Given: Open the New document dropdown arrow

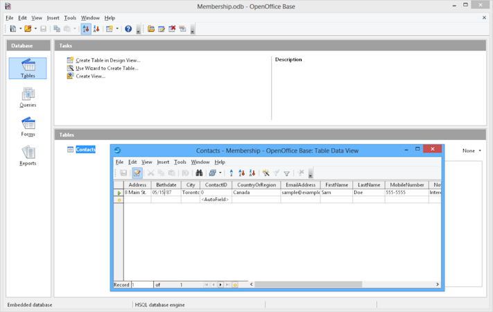Looking at the screenshot, I should [20, 28].
